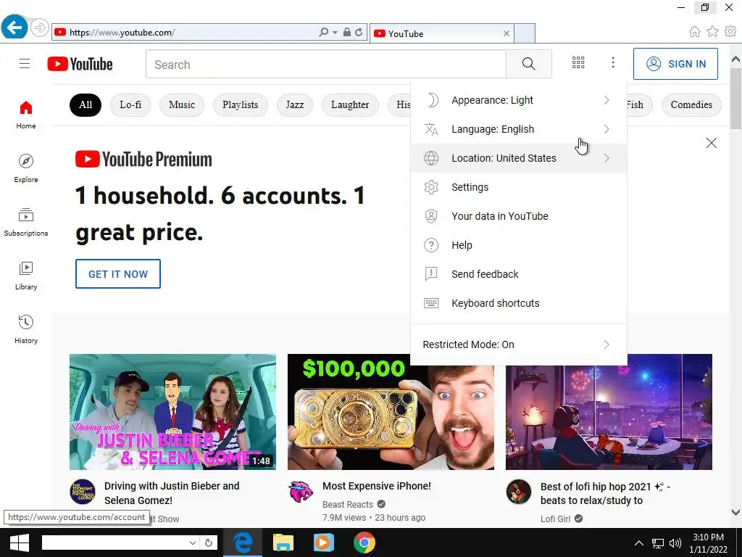Expand chevron next to Location

606,158
